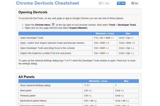Fork the repository on GitHub

pyautogui.click(x=121, y=3)
